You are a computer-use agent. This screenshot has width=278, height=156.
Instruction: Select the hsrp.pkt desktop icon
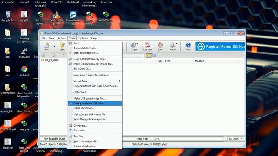pos(24,126)
